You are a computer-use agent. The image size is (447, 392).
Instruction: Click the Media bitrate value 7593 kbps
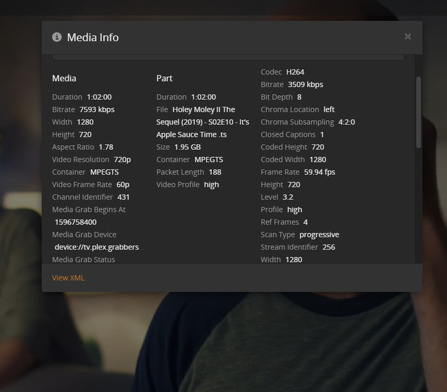(x=97, y=110)
